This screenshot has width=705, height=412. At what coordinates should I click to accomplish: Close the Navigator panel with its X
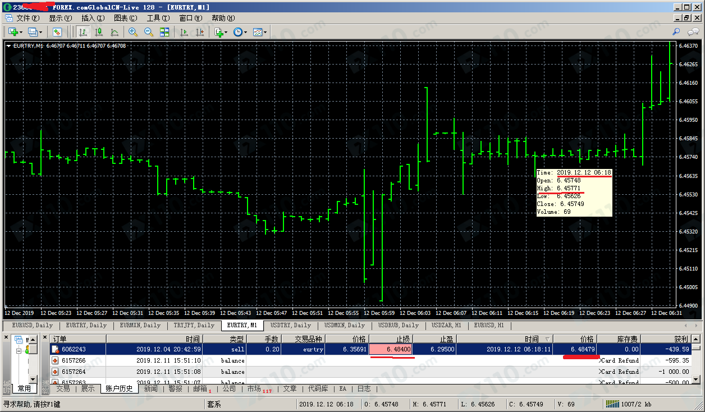click(x=6, y=337)
